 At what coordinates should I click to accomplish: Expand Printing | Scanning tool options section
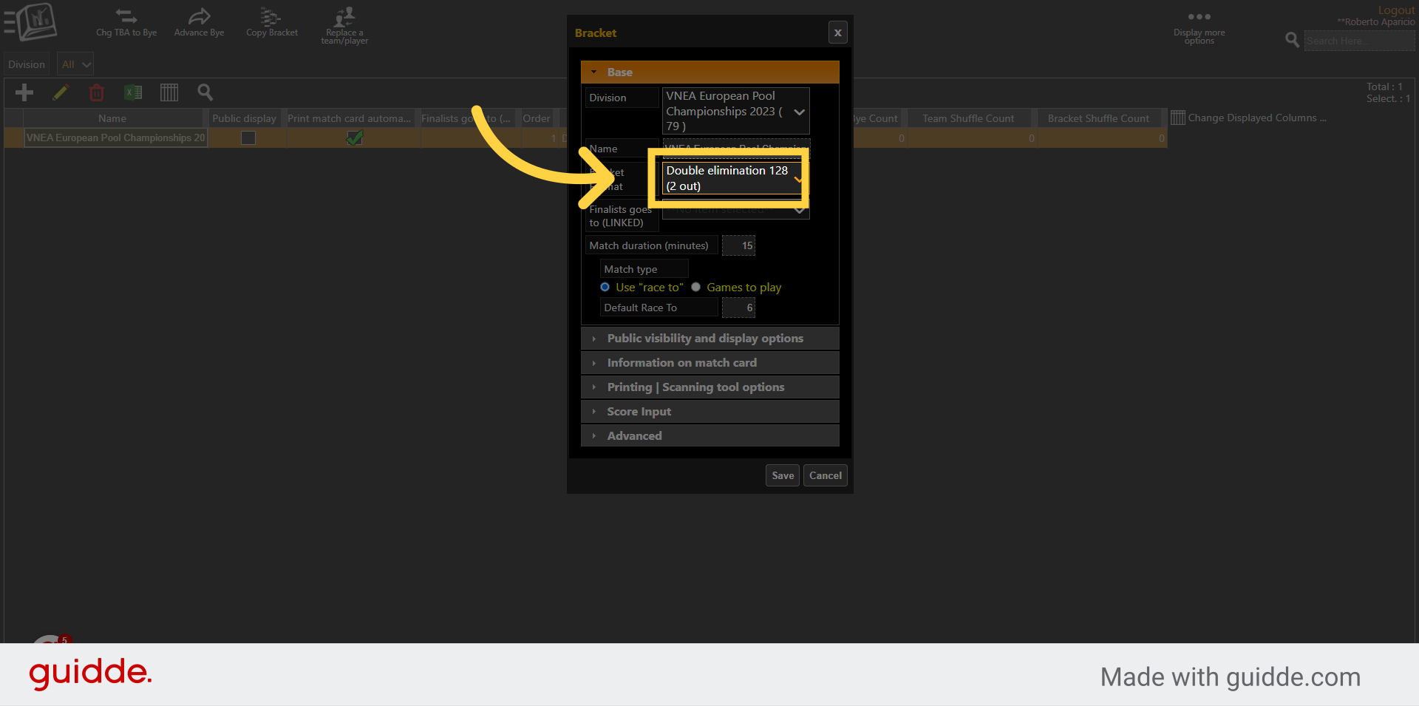(710, 387)
